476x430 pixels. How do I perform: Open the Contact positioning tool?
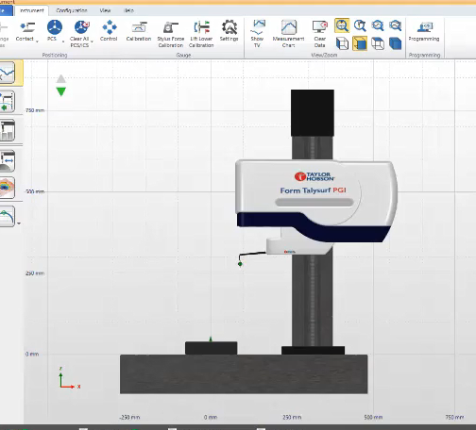point(25,31)
